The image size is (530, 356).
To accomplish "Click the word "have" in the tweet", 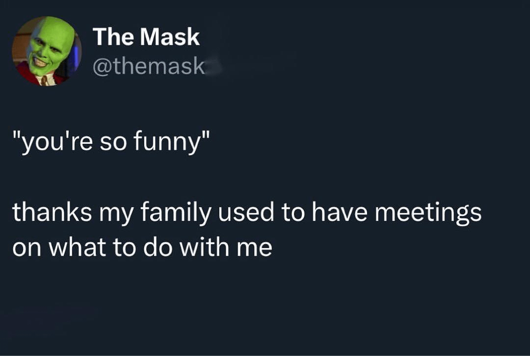I will 339,212.
